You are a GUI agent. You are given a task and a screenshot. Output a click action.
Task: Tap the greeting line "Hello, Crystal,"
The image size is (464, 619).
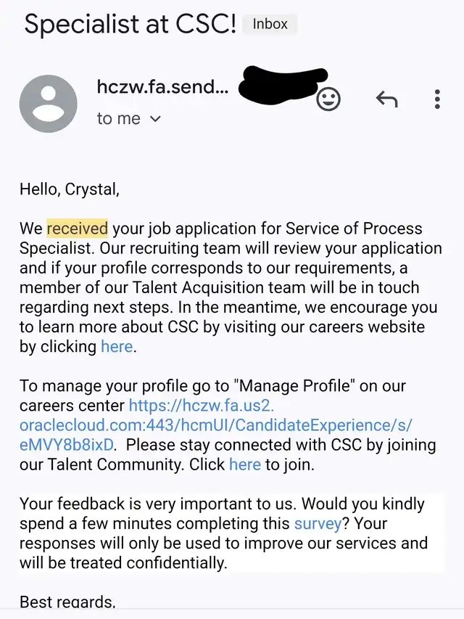70,189
